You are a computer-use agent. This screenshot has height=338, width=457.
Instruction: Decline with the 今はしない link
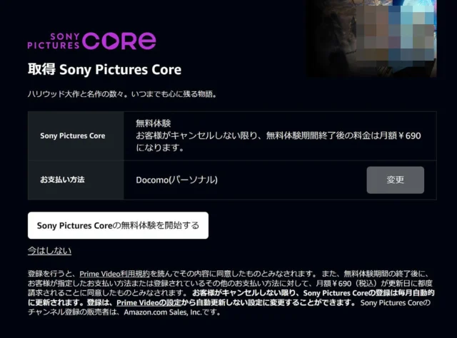tap(49, 251)
